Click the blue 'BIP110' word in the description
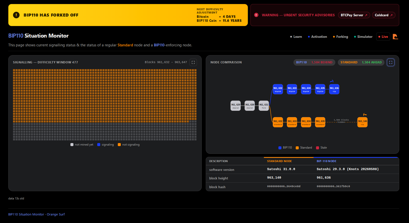This screenshot has height=223, width=409. point(159,45)
